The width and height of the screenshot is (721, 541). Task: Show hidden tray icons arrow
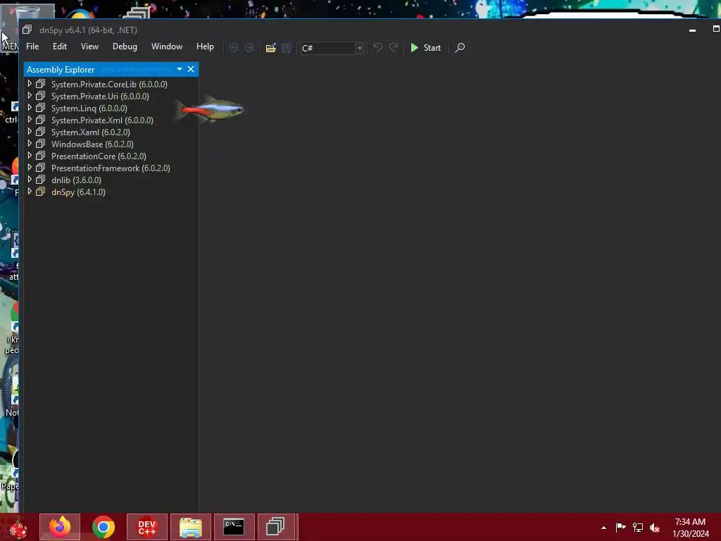[603, 528]
